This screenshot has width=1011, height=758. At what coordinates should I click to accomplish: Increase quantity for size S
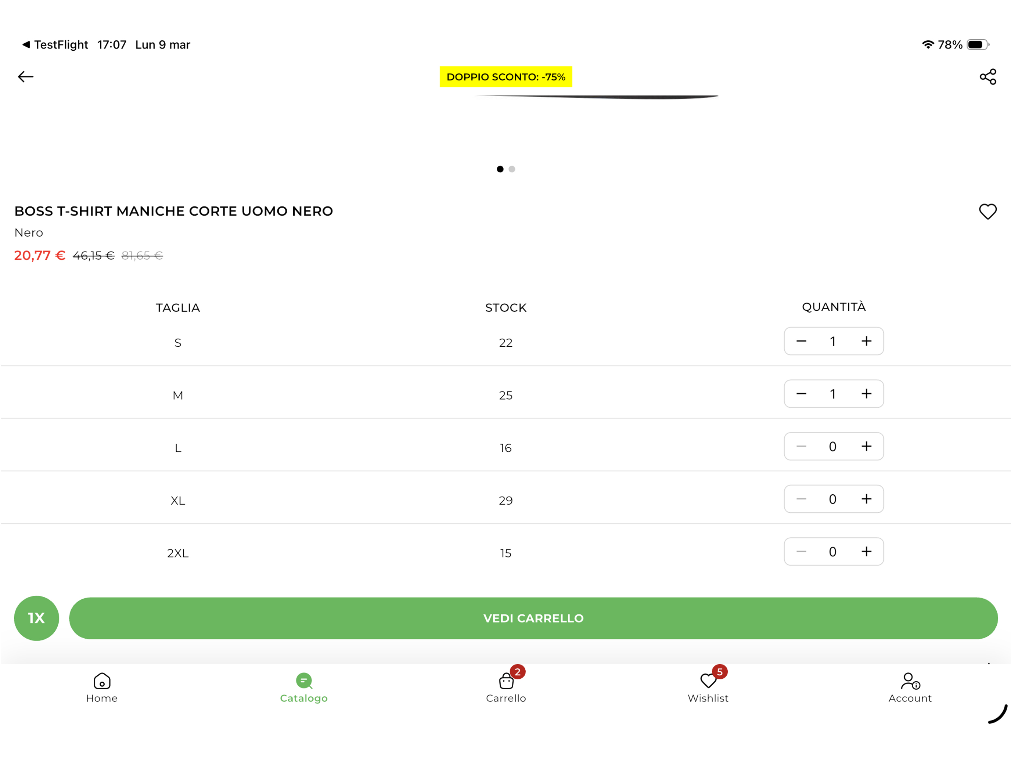tap(866, 341)
